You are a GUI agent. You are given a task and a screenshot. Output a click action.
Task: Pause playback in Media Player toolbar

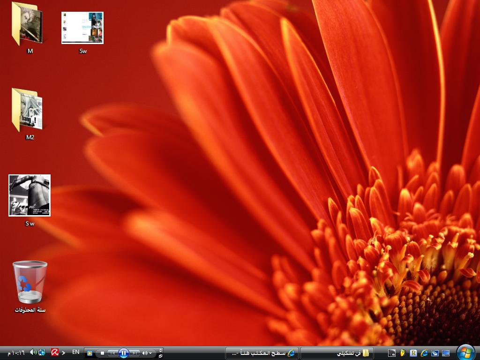coord(123,353)
